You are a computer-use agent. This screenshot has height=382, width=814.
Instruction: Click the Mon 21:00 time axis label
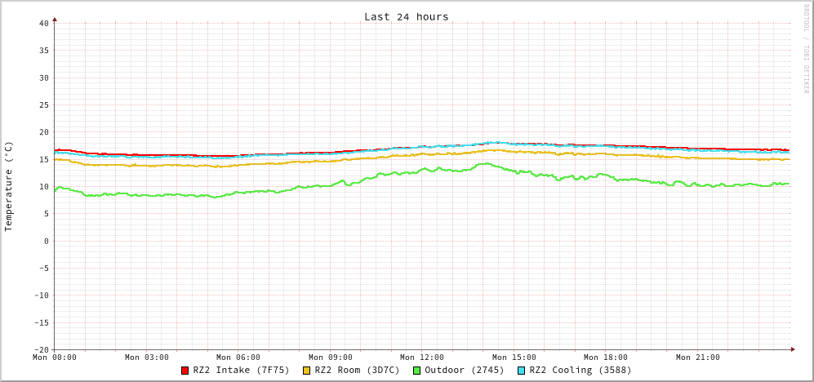pos(698,357)
